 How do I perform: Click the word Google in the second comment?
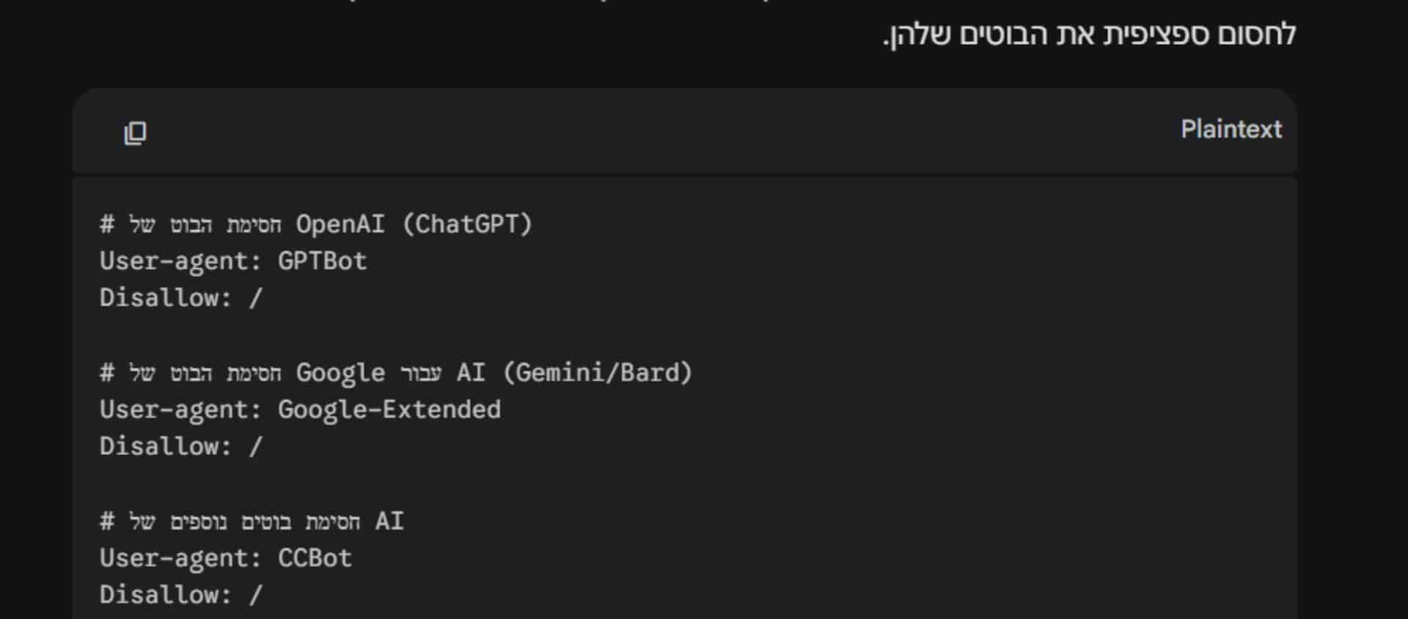pyautogui.click(x=340, y=373)
